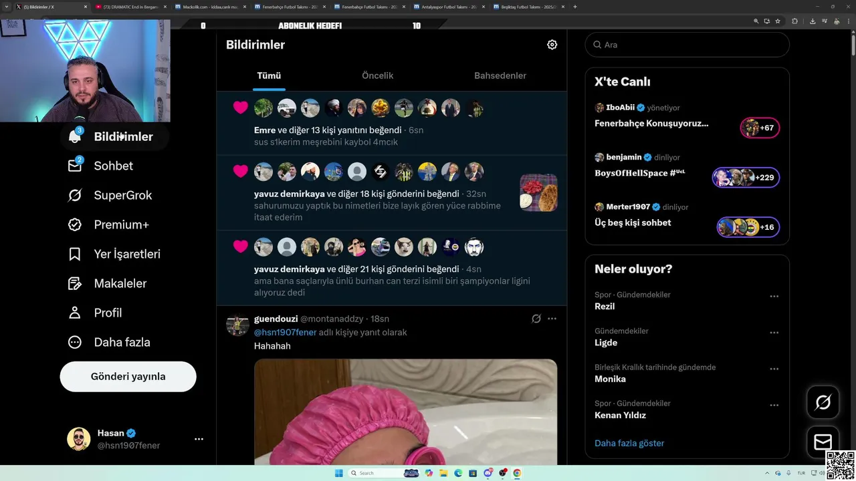856x481 pixels.
Task: Open account menu dots next to Hasan
Action: pos(199,439)
